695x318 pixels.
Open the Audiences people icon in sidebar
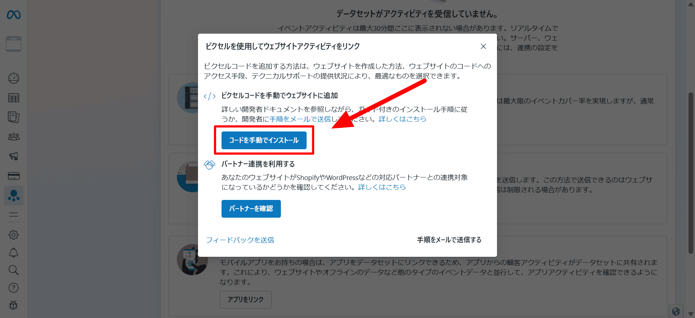(x=14, y=137)
